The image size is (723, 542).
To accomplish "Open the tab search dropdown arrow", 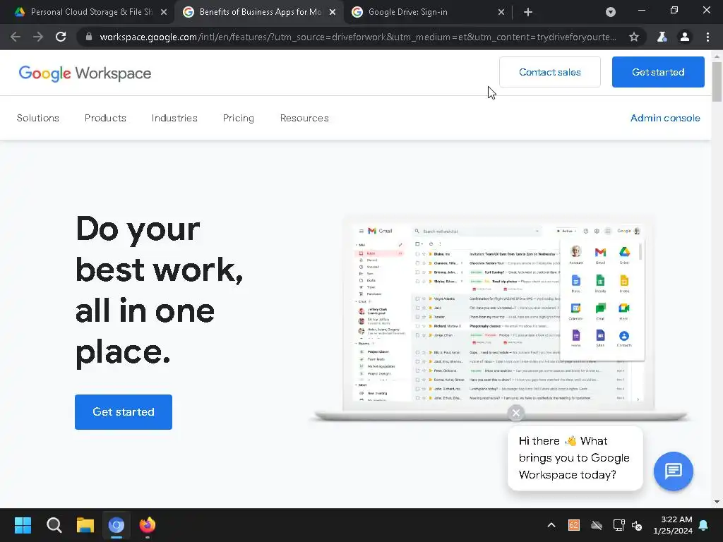I will 611,12.
